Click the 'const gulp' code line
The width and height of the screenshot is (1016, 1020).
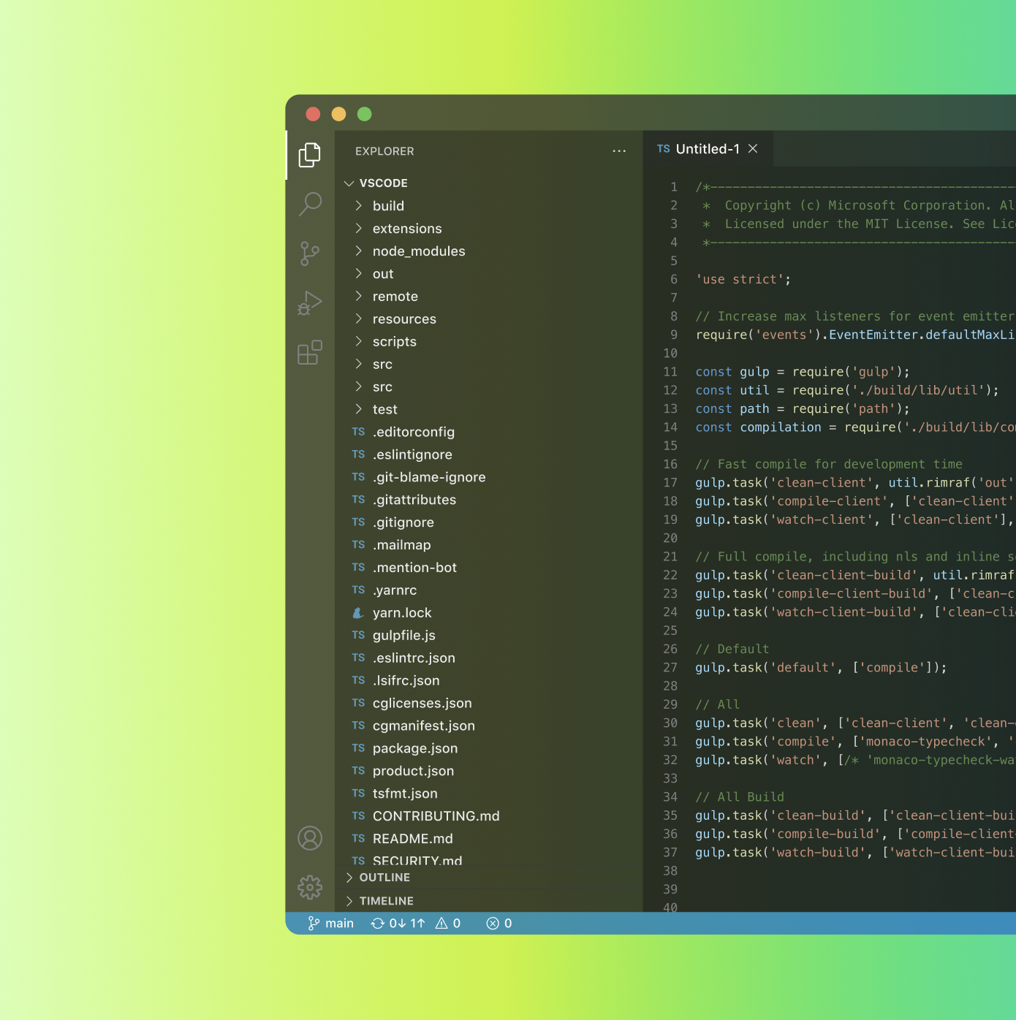click(803, 372)
